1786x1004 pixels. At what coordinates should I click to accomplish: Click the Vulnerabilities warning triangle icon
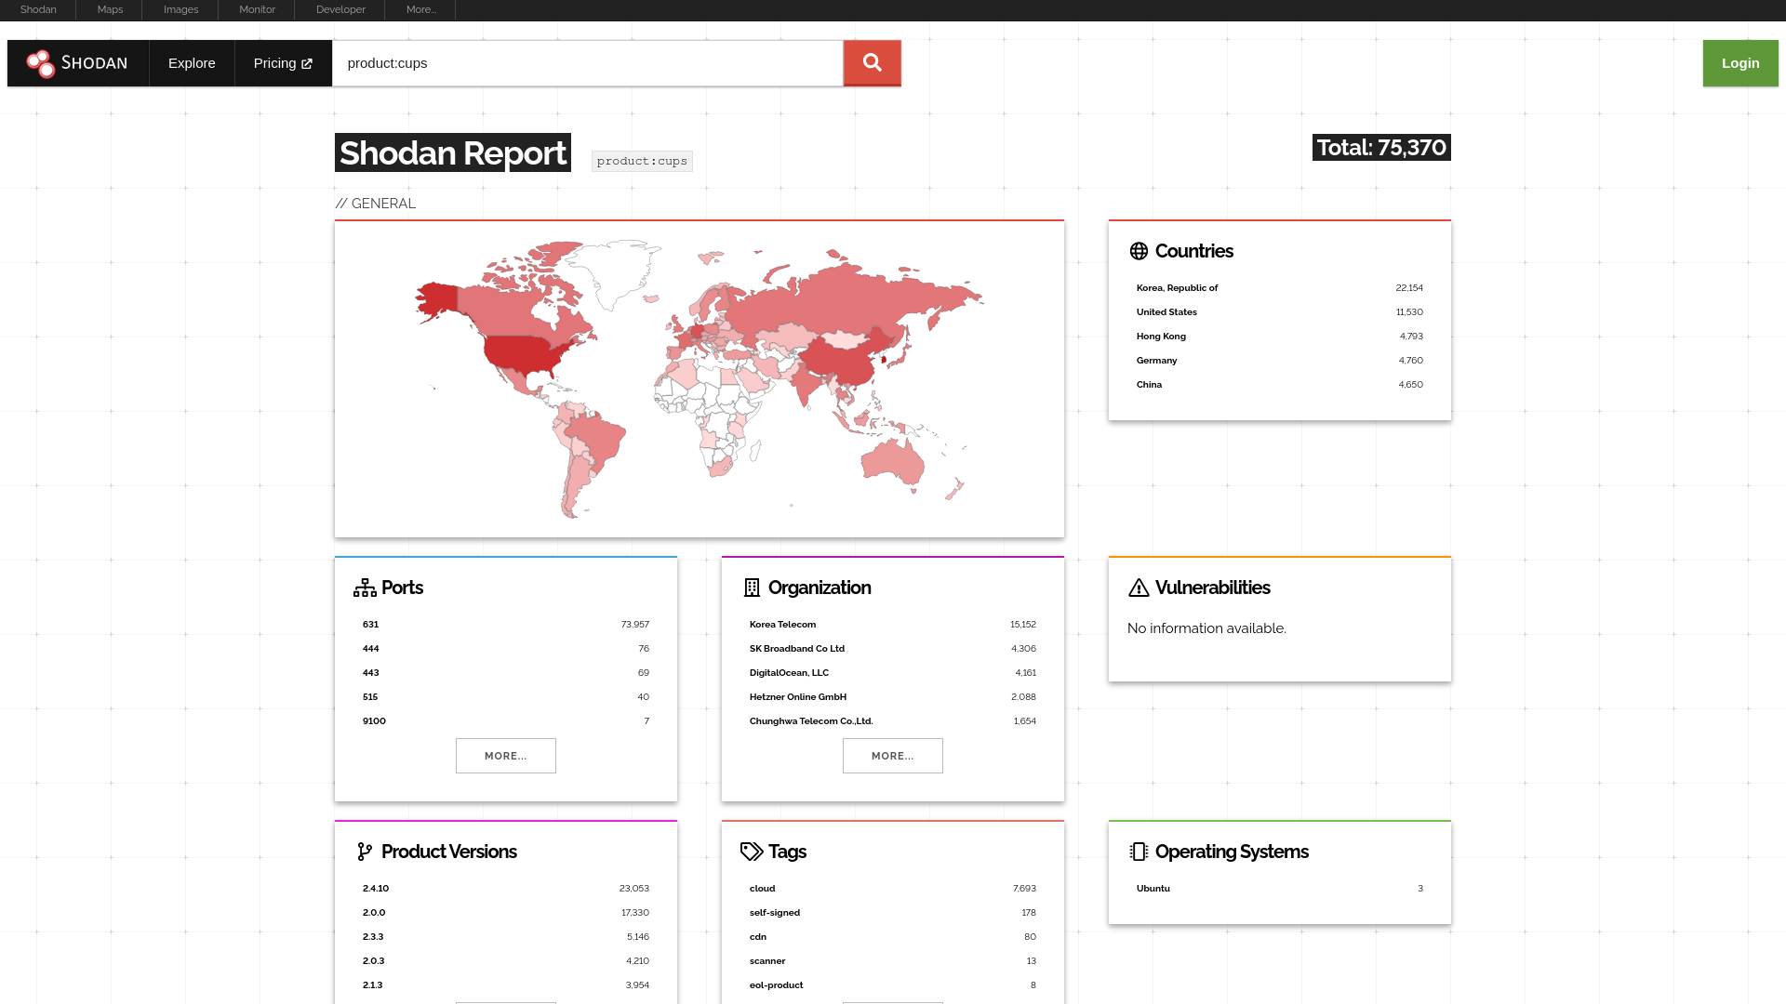click(1139, 588)
